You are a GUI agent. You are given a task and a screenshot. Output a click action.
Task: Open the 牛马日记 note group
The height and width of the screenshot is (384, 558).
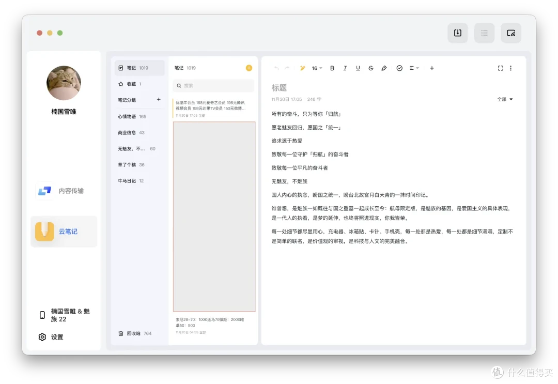coord(139,181)
